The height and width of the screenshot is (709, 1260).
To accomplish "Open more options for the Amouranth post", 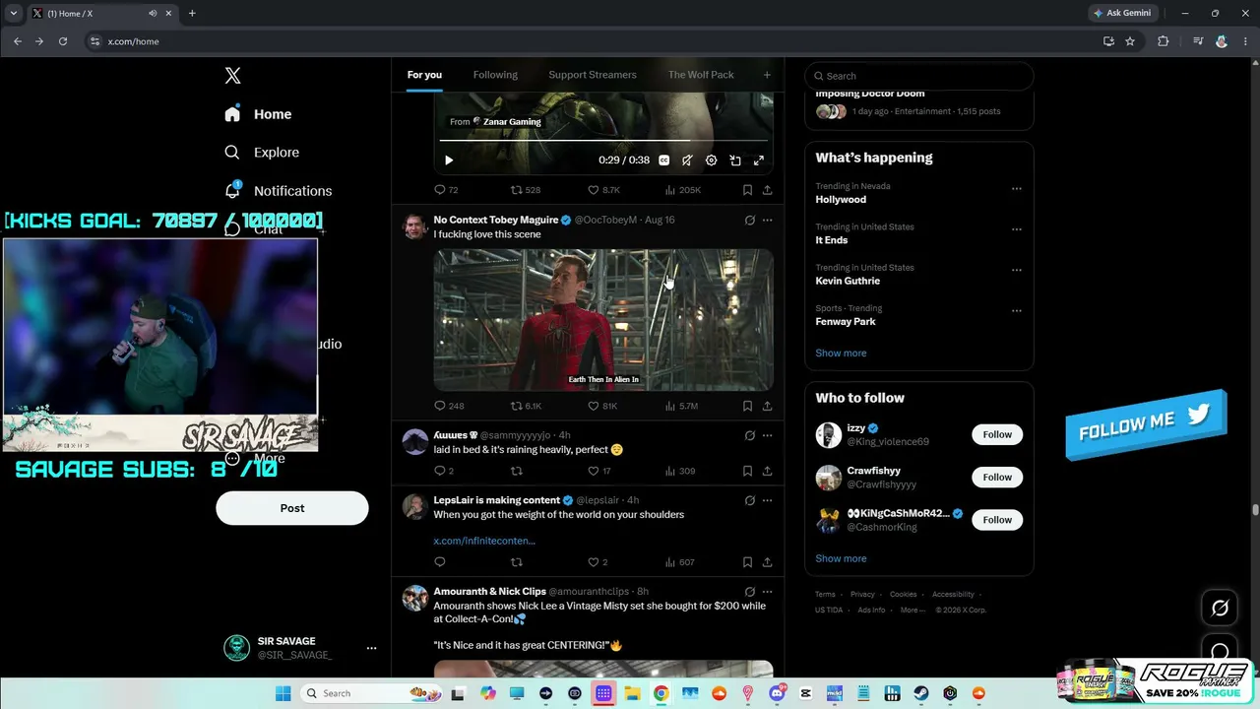I will pyautogui.click(x=767, y=592).
